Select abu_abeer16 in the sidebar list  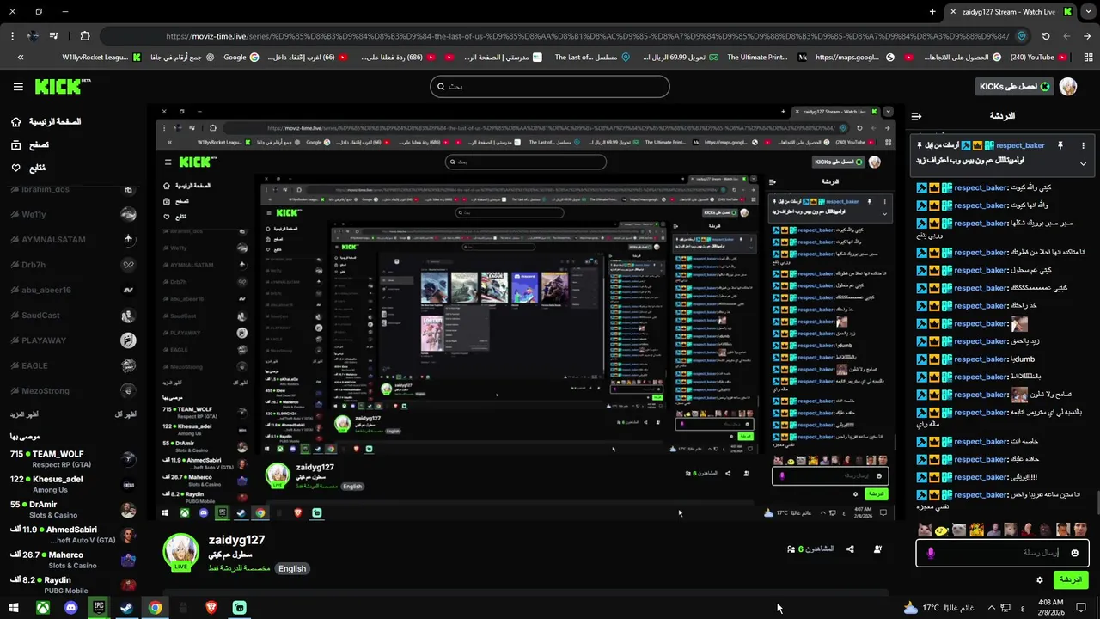pos(72,290)
